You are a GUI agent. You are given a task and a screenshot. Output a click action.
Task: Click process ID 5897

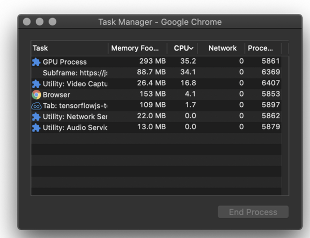click(271, 105)
